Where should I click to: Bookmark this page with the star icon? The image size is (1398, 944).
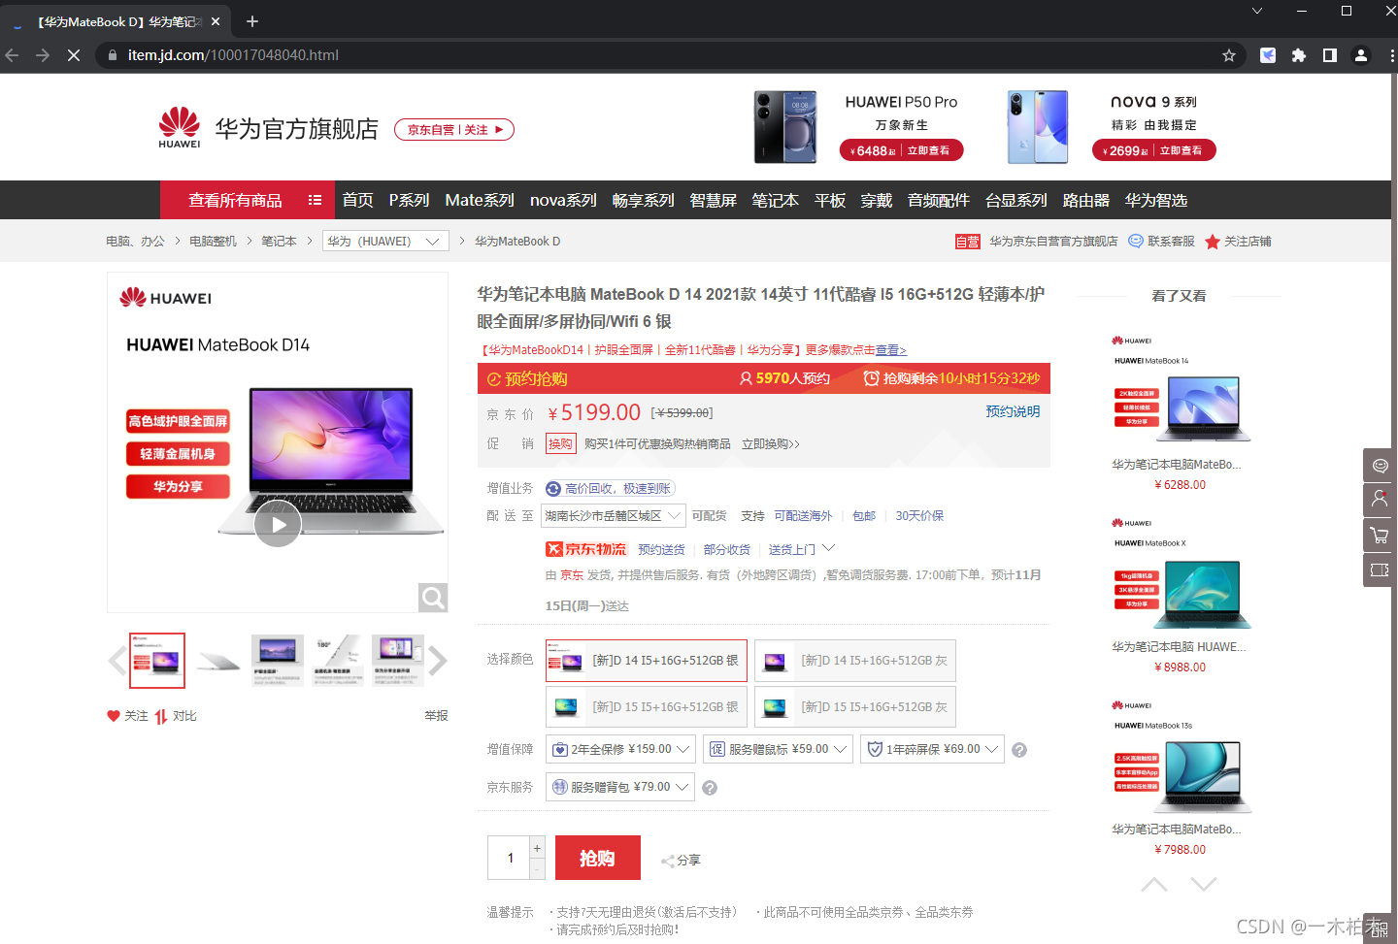(1229, 55)
